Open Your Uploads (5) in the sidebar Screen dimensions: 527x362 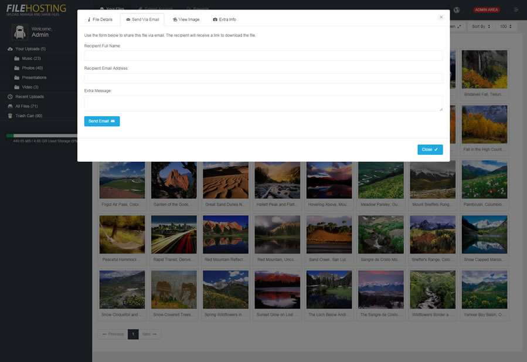pyautogui.click(x=30, y=49)
